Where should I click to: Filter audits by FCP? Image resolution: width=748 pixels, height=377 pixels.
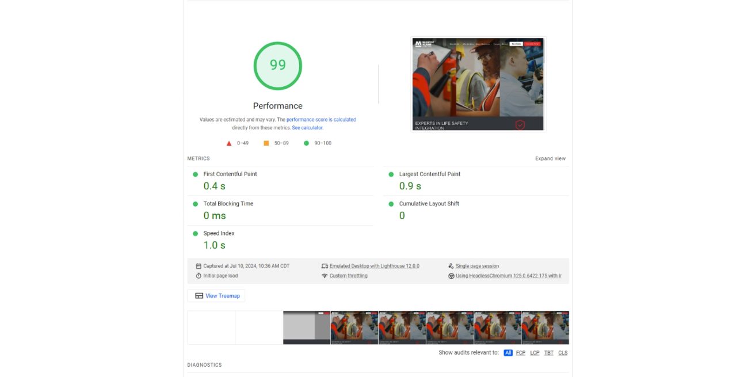pyautogui.click(x=521, y=353)
